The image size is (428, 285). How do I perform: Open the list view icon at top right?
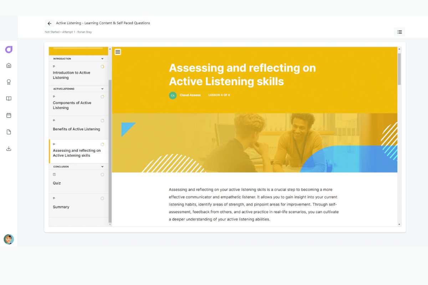[x=399, y=32]
